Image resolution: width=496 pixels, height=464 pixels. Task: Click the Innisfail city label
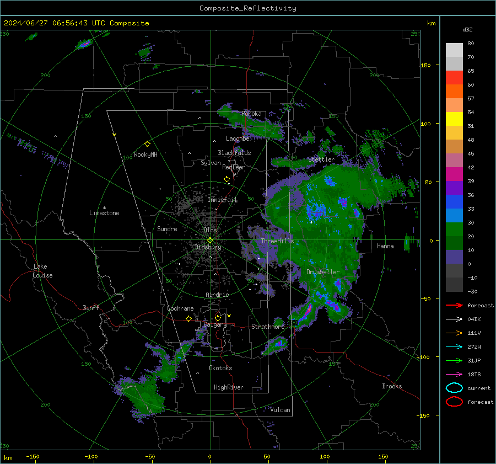click(223, 200)
